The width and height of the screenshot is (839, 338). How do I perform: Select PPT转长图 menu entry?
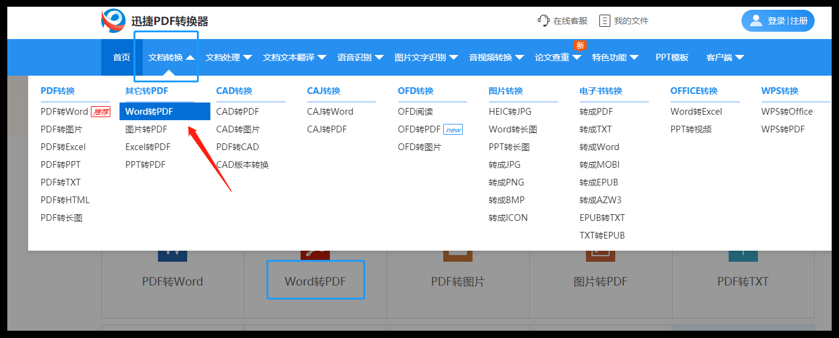[x=509, y=147]
